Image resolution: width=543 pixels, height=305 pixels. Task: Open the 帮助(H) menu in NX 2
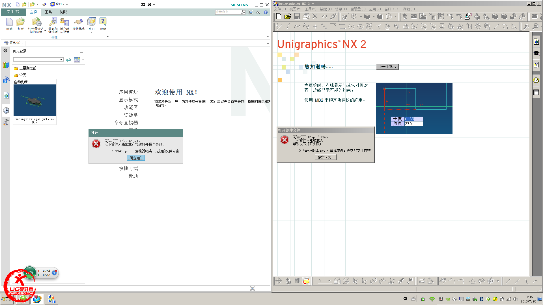coord(409,9)
